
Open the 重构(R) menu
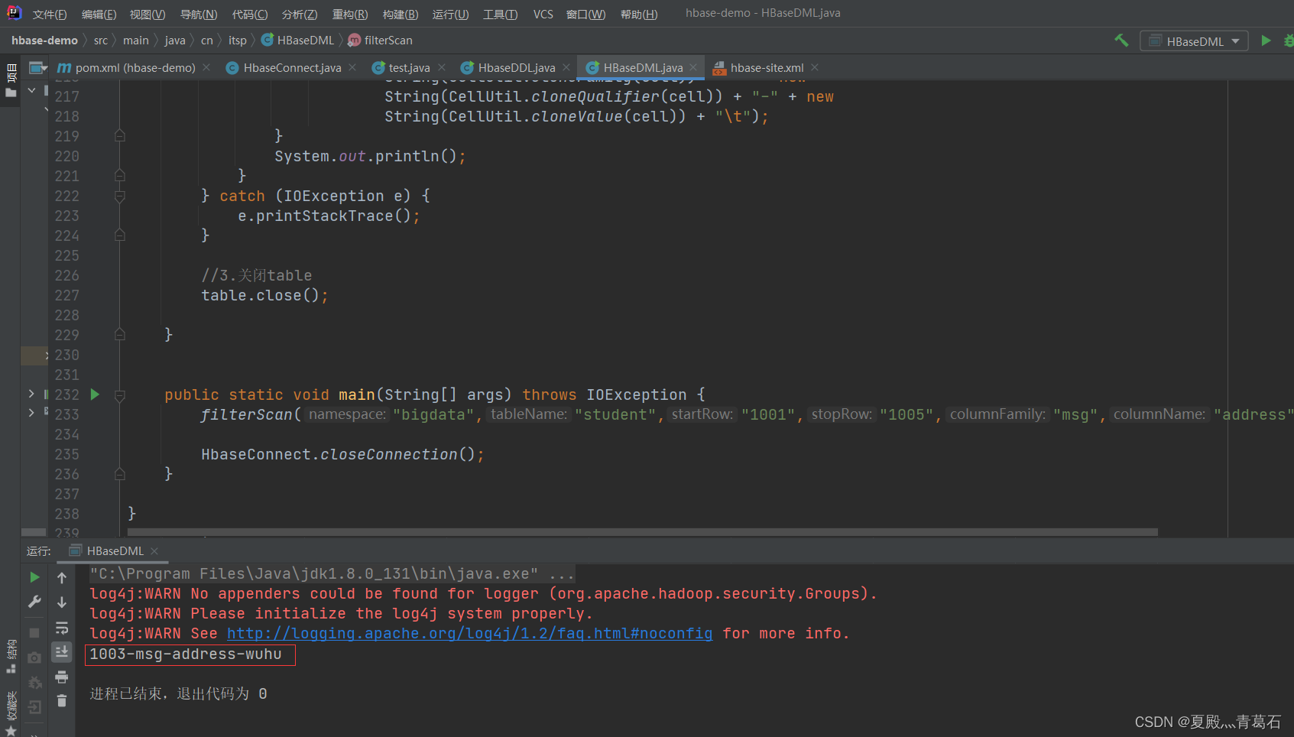coord(350,15)
